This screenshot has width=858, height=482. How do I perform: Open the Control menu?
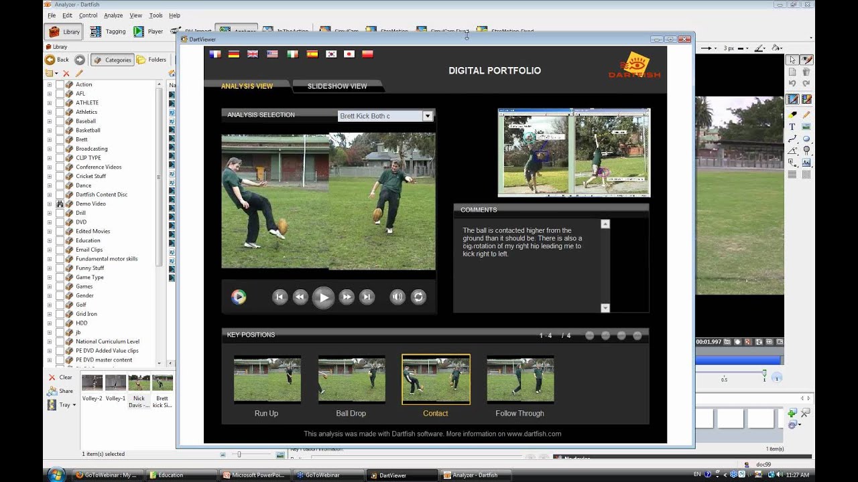click(x=88, y=15)
